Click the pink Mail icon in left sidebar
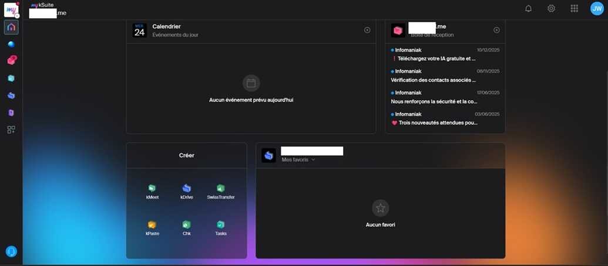The height and width of the screenshot is (266, 608). click(11, 60)
